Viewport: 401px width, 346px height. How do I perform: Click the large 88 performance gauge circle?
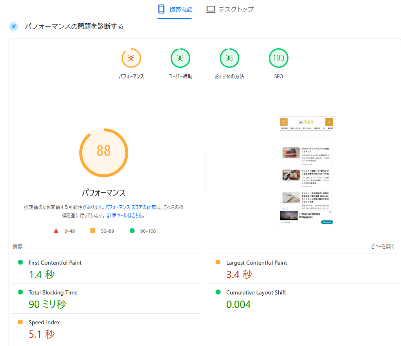pyautogui.click(x=104, y=153)
